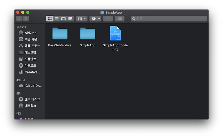Screen dimensions: 223x138
Task: Click the applications icon beside 응용 프로…
Action: (x=21, y=46)
